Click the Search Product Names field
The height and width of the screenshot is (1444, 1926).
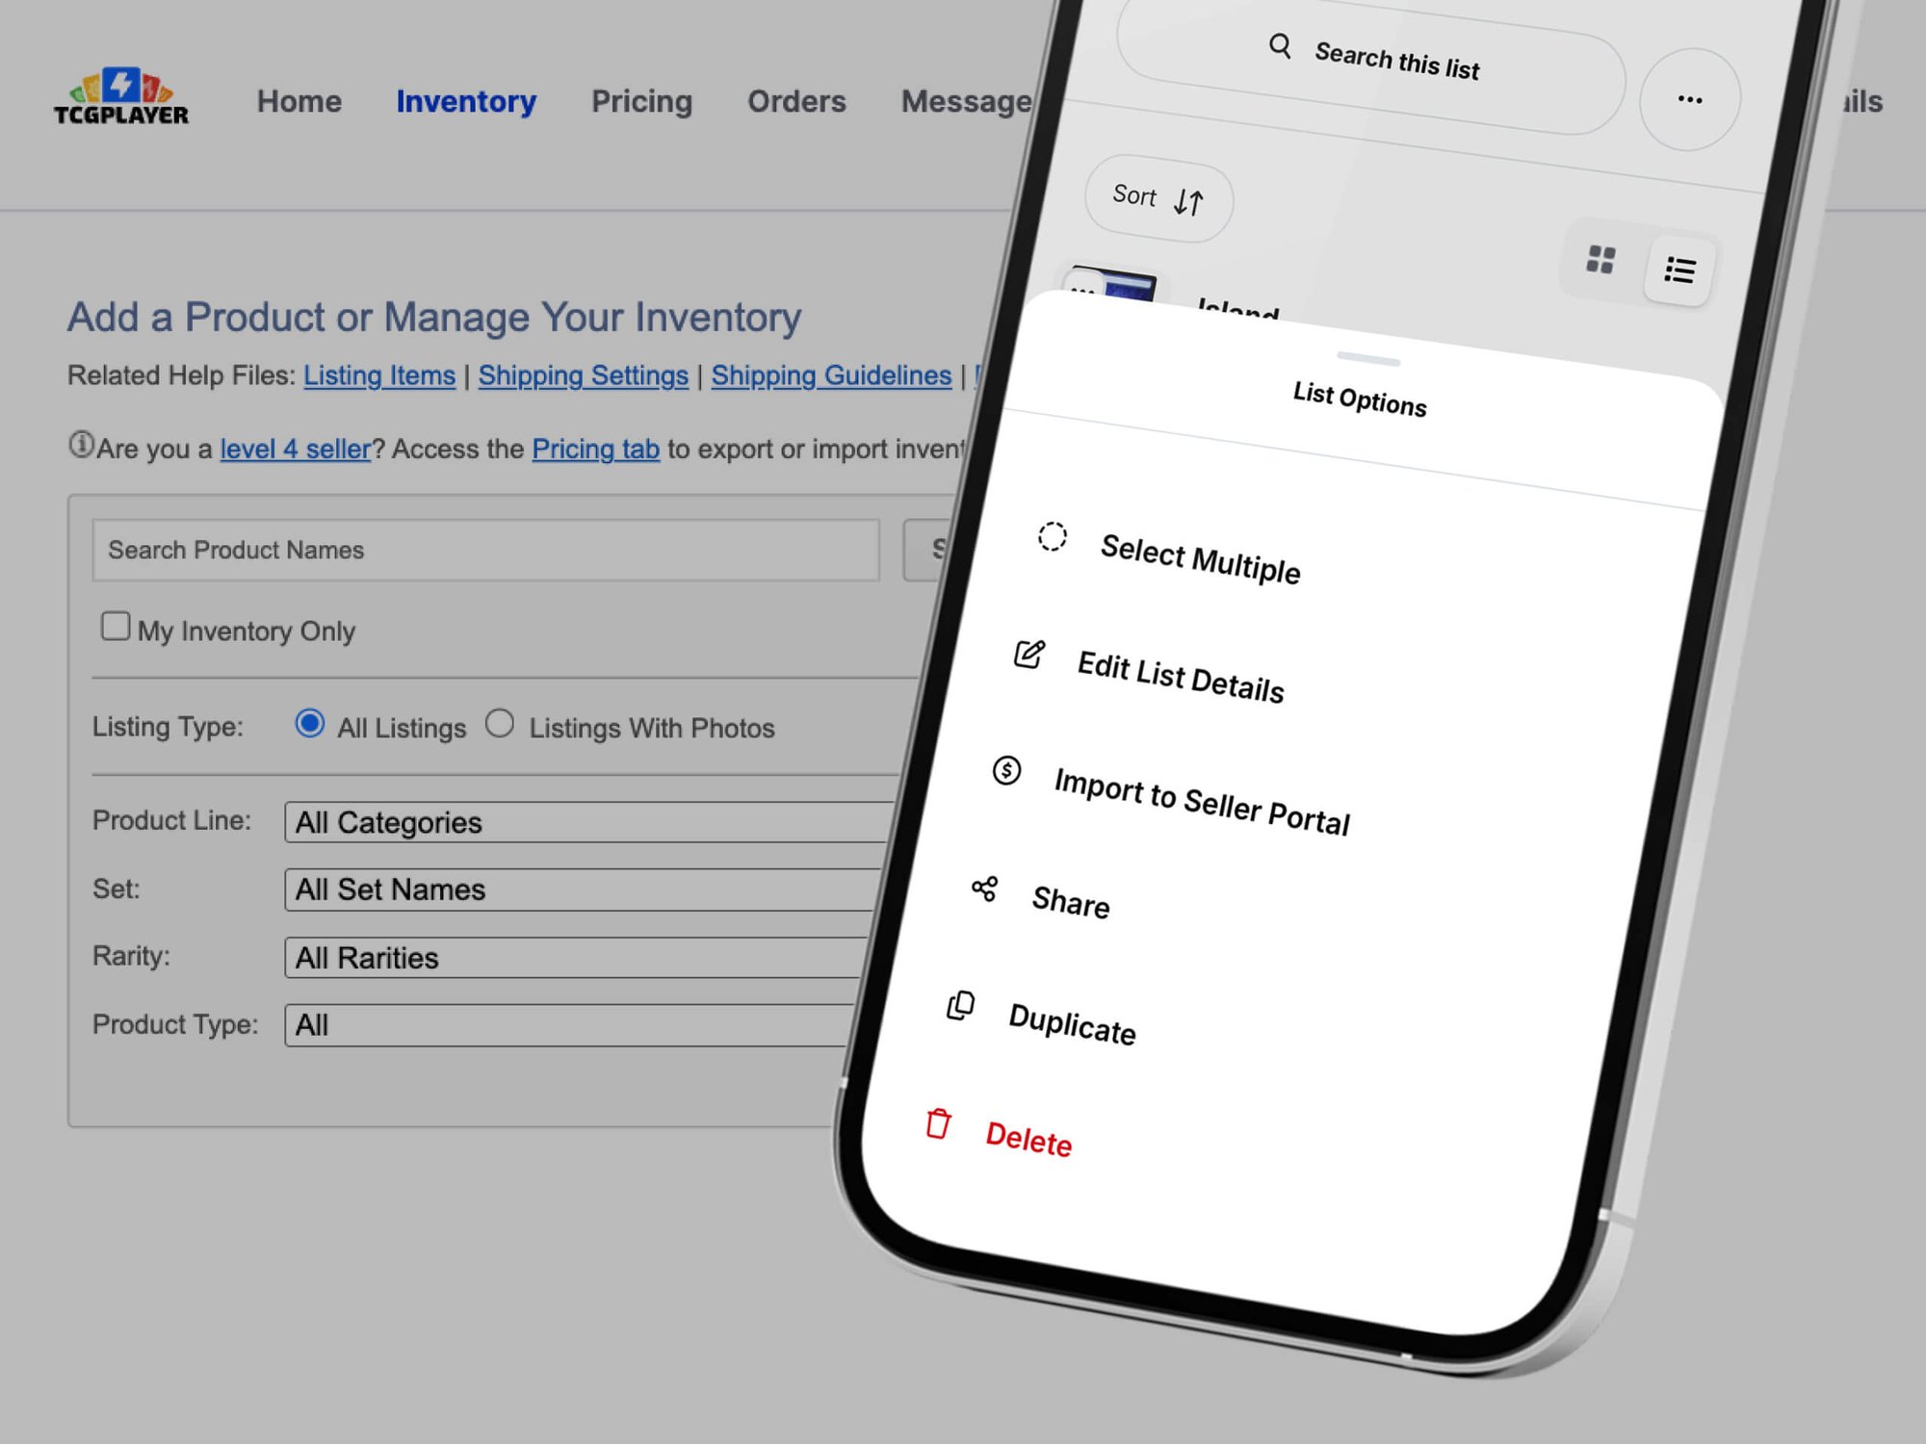485,550
